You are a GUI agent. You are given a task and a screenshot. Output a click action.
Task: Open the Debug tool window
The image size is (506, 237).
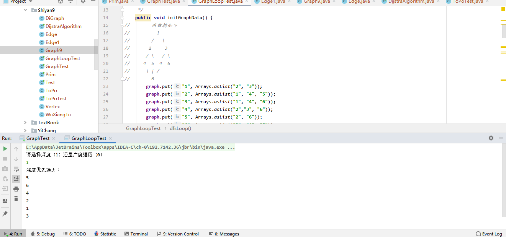pyautogui.click(x=43, y=234)
